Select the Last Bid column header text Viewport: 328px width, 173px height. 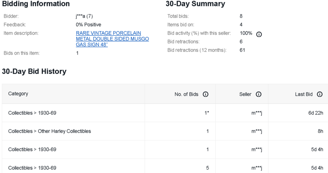pos(304,94)
